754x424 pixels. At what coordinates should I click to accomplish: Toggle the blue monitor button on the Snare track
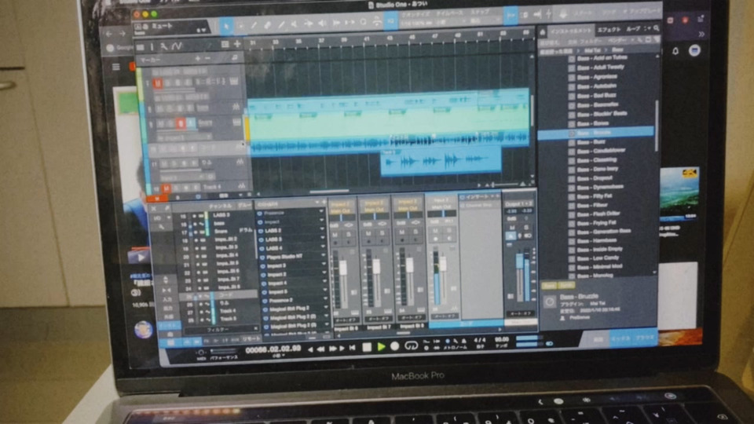(191, 123)
